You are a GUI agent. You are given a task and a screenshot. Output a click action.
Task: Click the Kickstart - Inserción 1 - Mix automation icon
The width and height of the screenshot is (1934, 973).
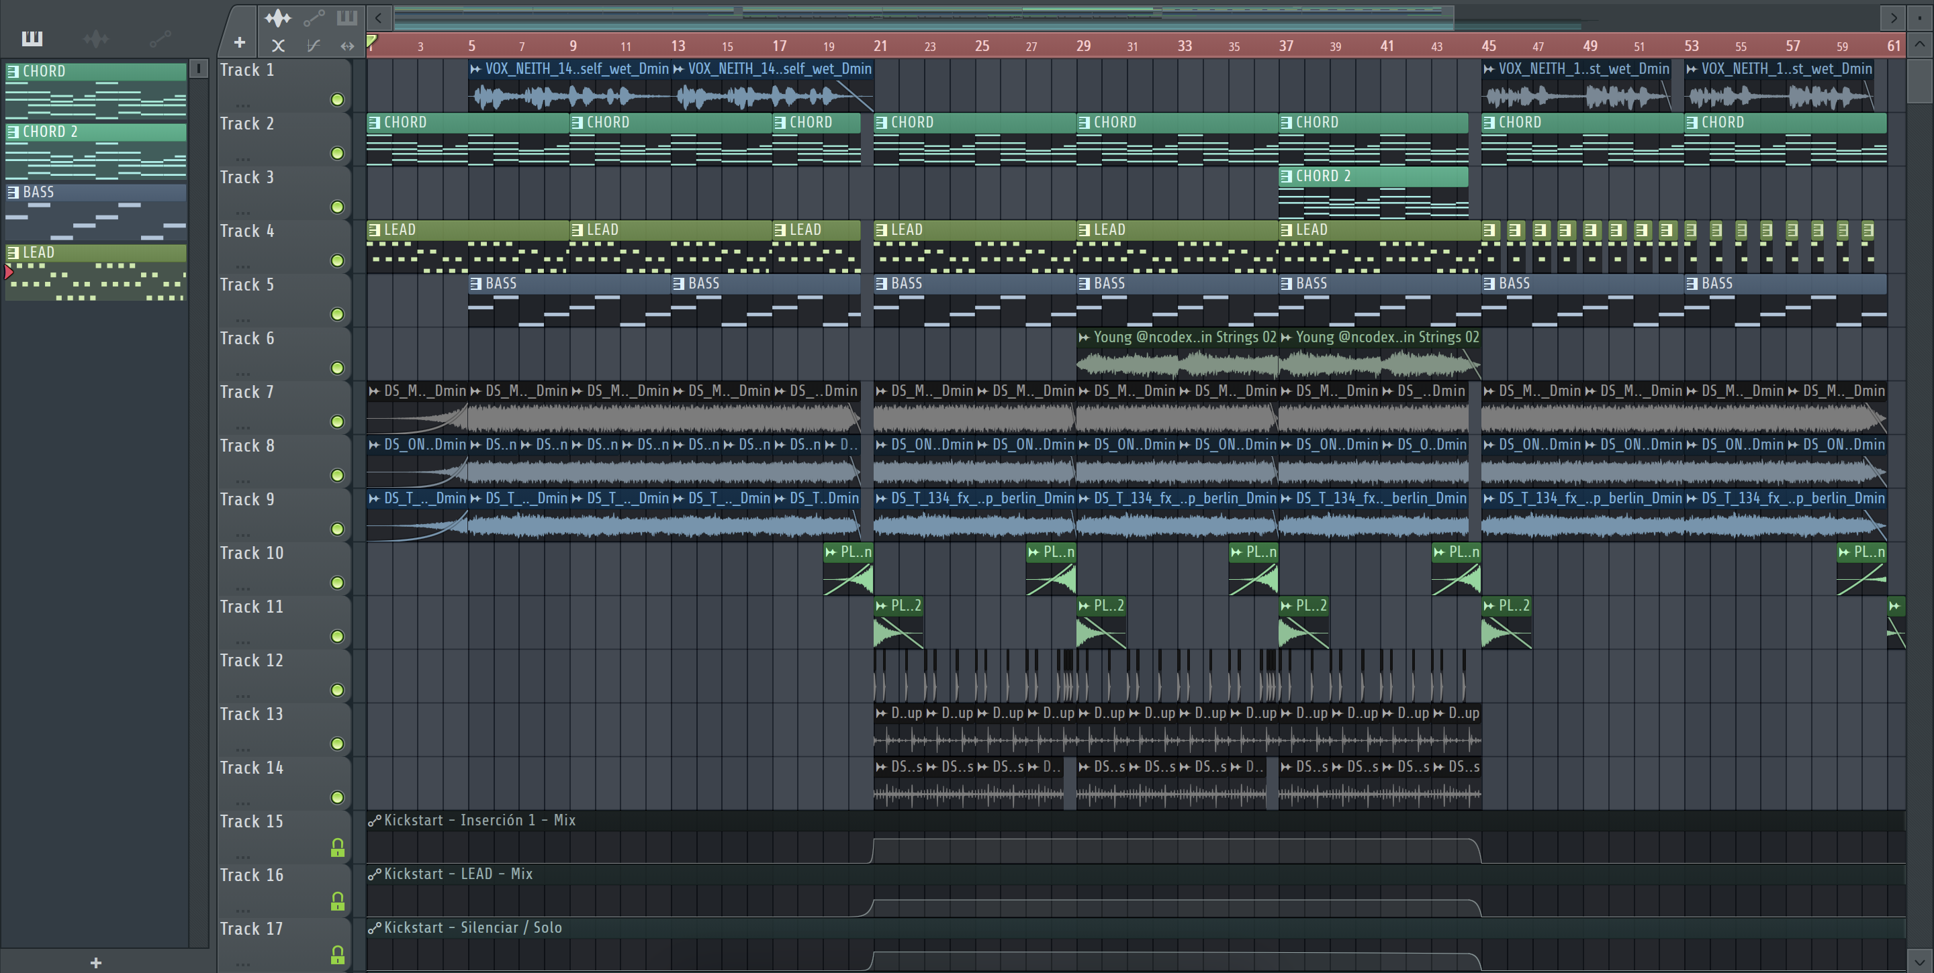click(375, 821)
